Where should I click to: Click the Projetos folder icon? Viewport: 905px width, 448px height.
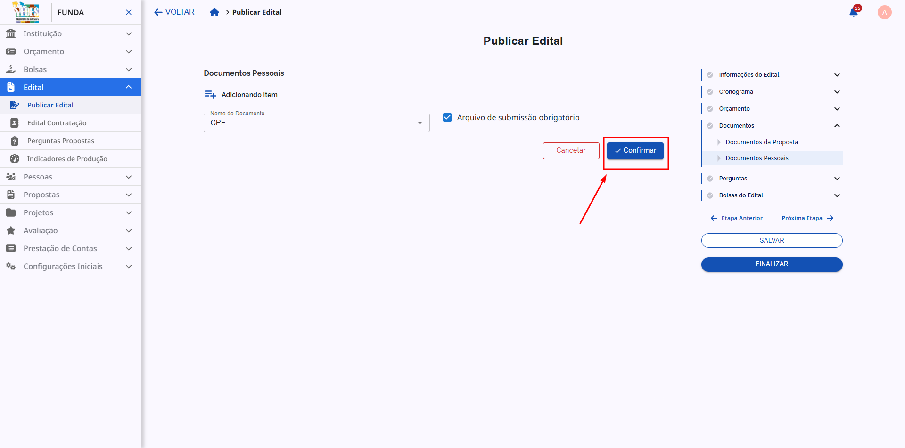[11, 212]
